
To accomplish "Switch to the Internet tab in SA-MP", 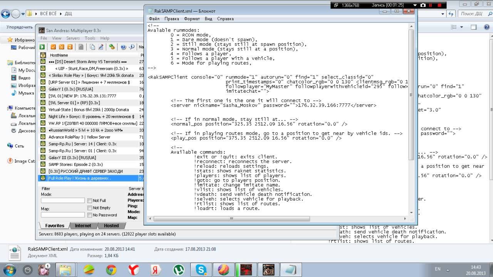I will pos(83,226).
